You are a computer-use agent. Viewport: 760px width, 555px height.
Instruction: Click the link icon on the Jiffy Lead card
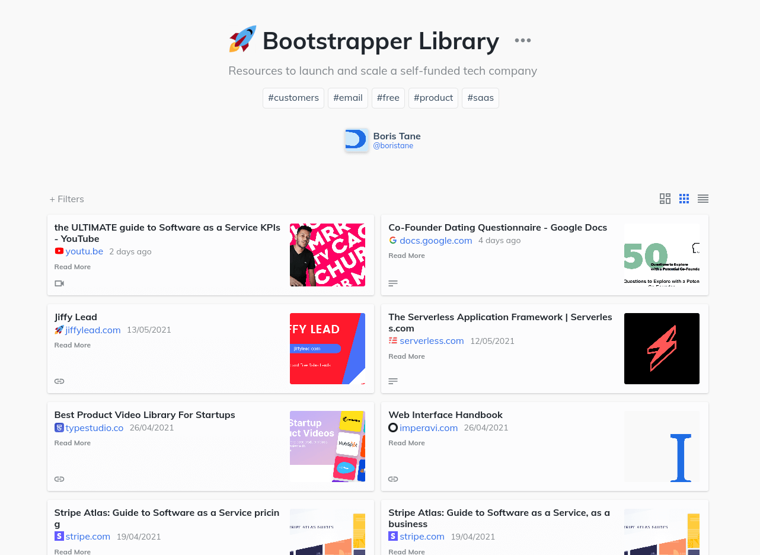(x=59, y=381)
